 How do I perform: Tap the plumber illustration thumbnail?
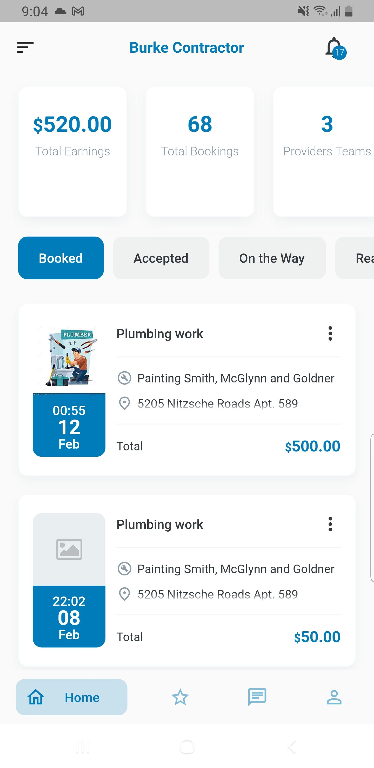69,356
